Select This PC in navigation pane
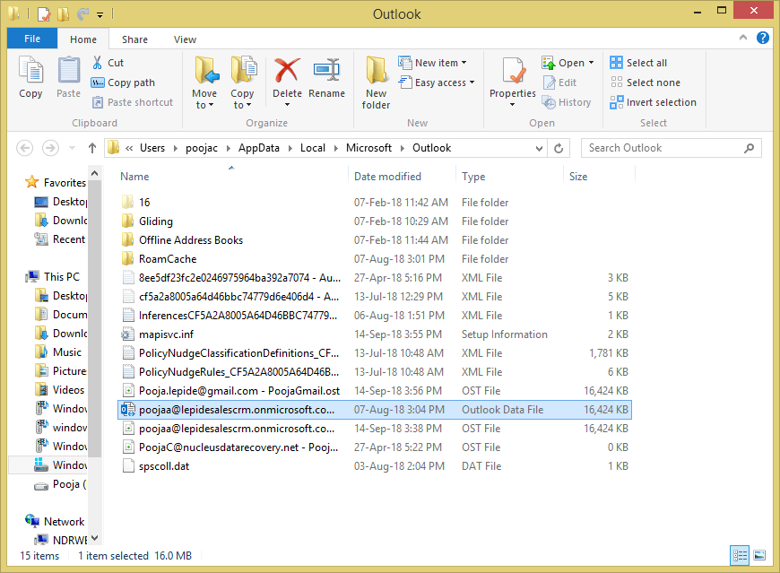780x573 pixels. pos(53,276)
